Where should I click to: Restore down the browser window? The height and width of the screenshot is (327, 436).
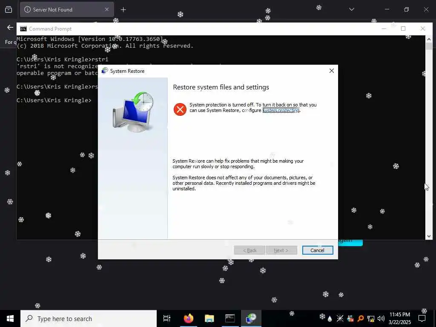[x=406, y=9]
